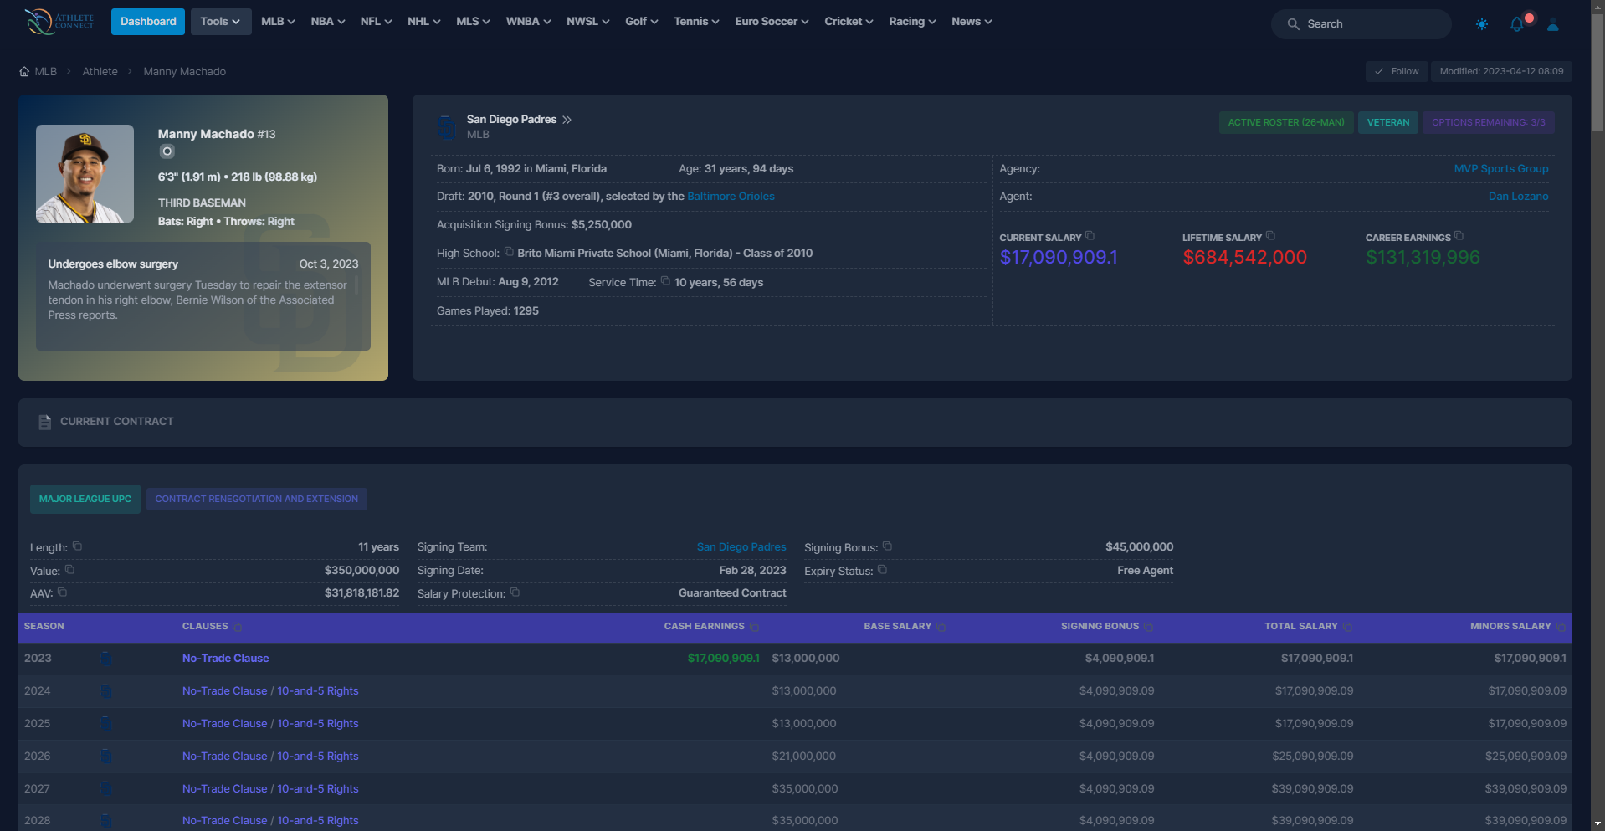1605x831 pixels.
Task: Click the info icon next to Lifetime Salary
Action: (x=1270, y=236)
